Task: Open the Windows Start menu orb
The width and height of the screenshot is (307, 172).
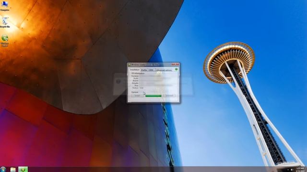Action: (x=3, y=169)
